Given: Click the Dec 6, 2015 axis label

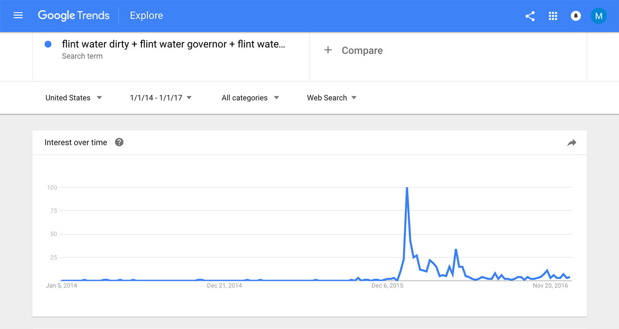Looking at the screenshot, I should click(x=387, y=286).
